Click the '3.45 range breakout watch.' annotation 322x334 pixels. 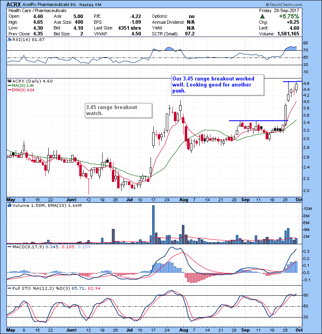pyautogui.click(x=119, y=110)
